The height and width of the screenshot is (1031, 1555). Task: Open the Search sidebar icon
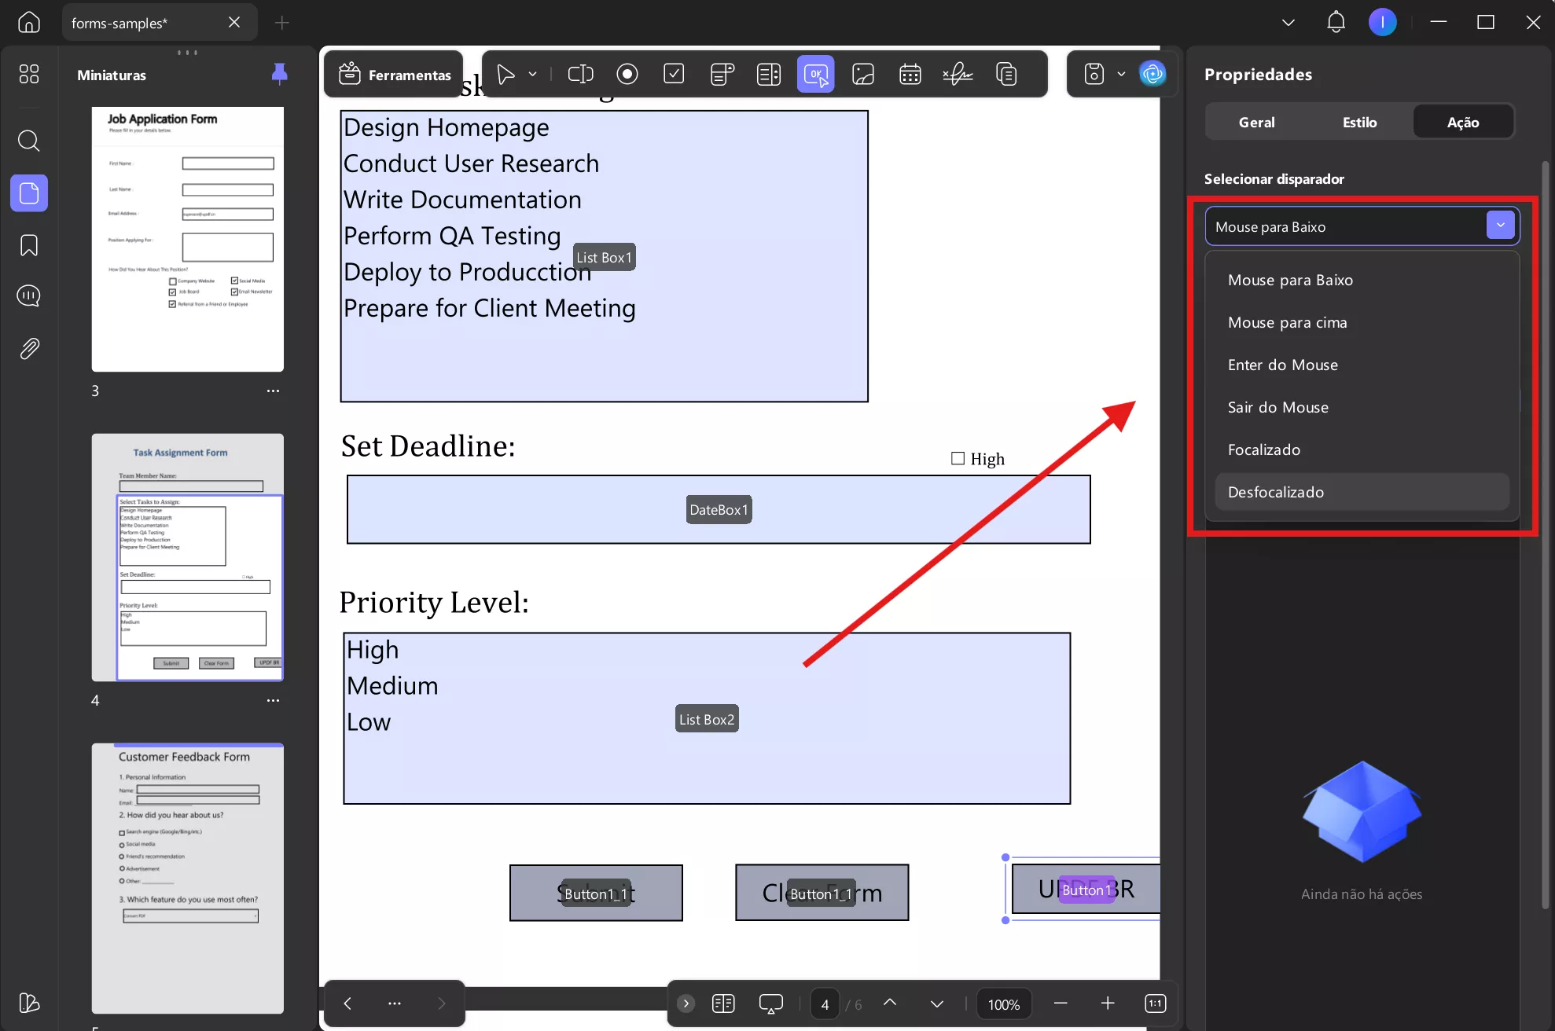click(x=29, y=141)
